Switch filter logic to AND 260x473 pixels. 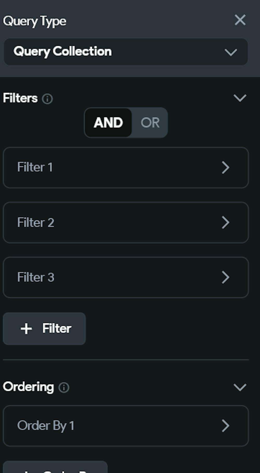point(108,122)
